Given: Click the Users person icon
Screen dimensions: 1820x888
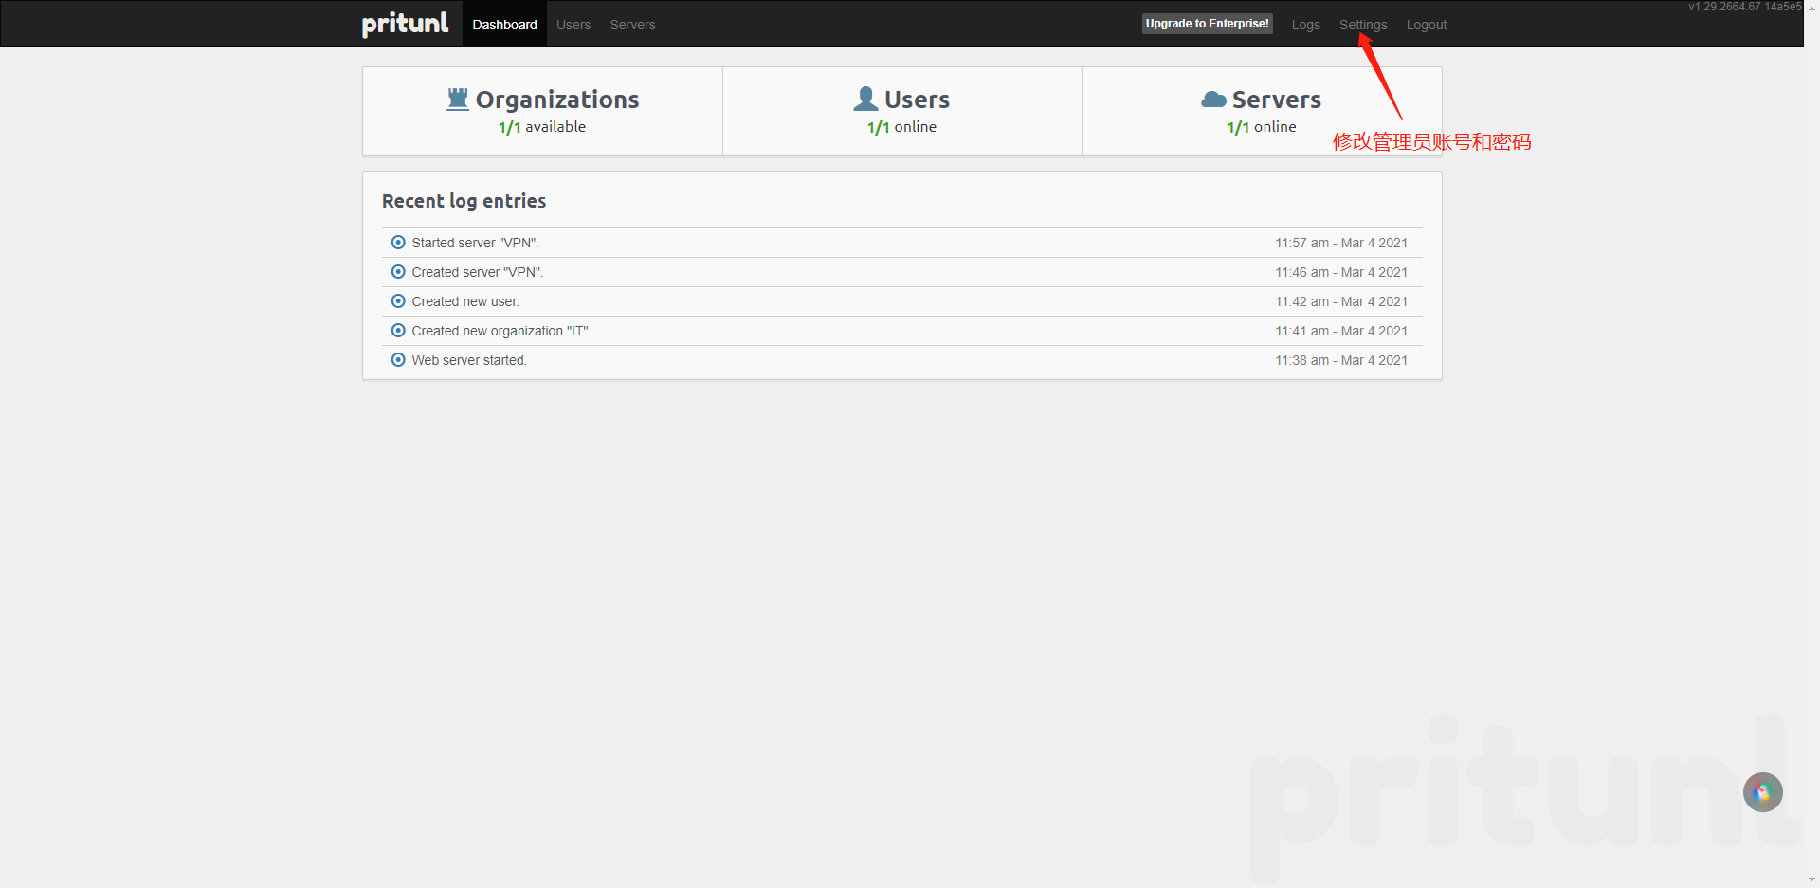Looking at the screenshot, I should click(865, 99).
